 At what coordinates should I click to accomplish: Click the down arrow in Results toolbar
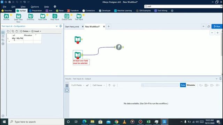click(114, 85)
